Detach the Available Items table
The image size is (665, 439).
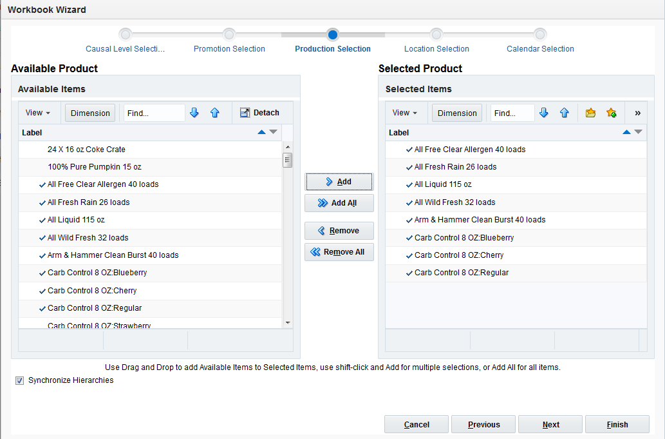[259, 113]
